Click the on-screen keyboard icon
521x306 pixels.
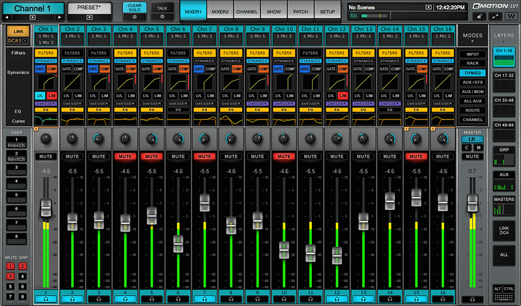pyautogui.click(x=504, y=296)
